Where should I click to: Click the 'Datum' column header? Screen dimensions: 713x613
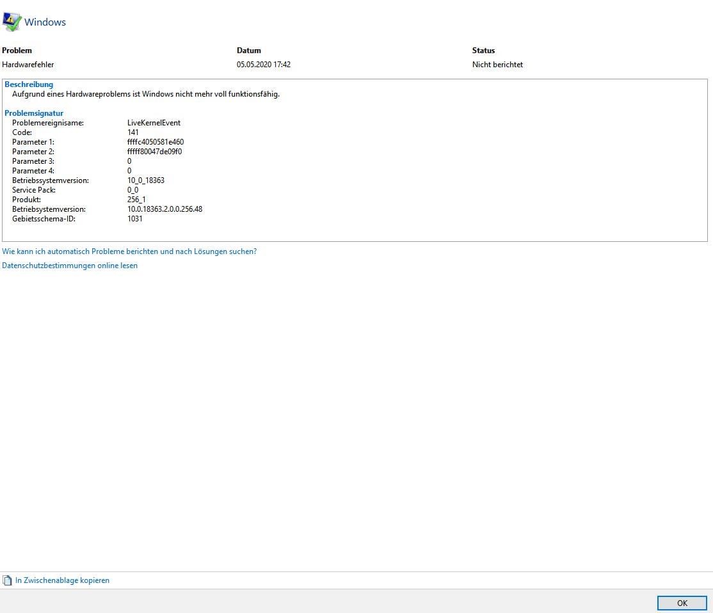249,51
